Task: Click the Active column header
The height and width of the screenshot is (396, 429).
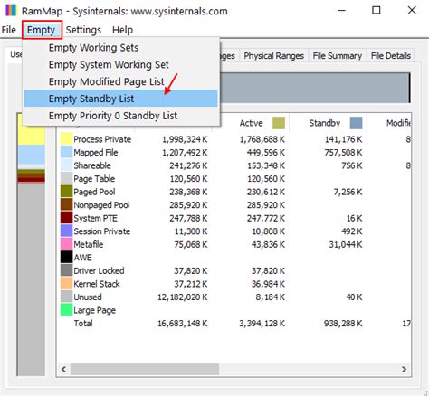Action: click(x=251, y=123)
